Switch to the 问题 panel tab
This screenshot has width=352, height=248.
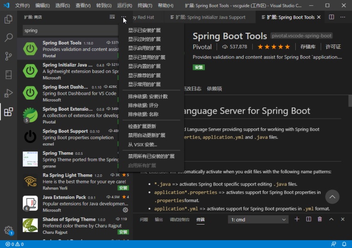click(x=144, y=220)
